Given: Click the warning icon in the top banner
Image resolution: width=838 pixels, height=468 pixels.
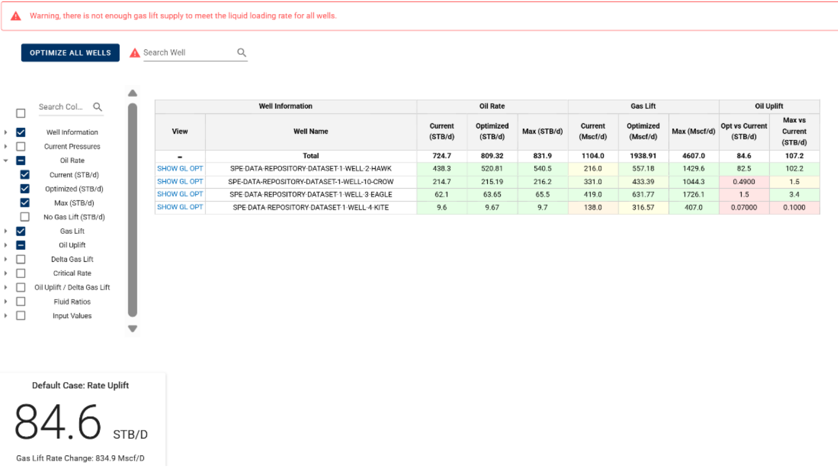Looking at the screenshot, I should 16,16.
